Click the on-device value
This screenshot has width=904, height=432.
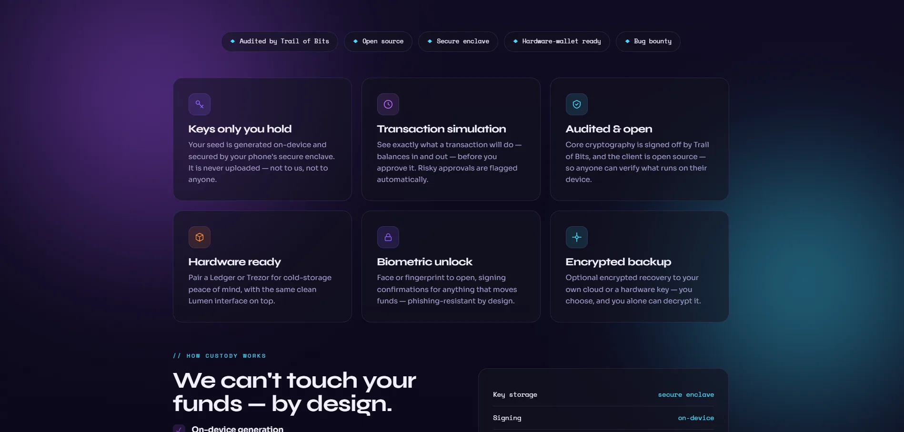[x=696, y=418]
